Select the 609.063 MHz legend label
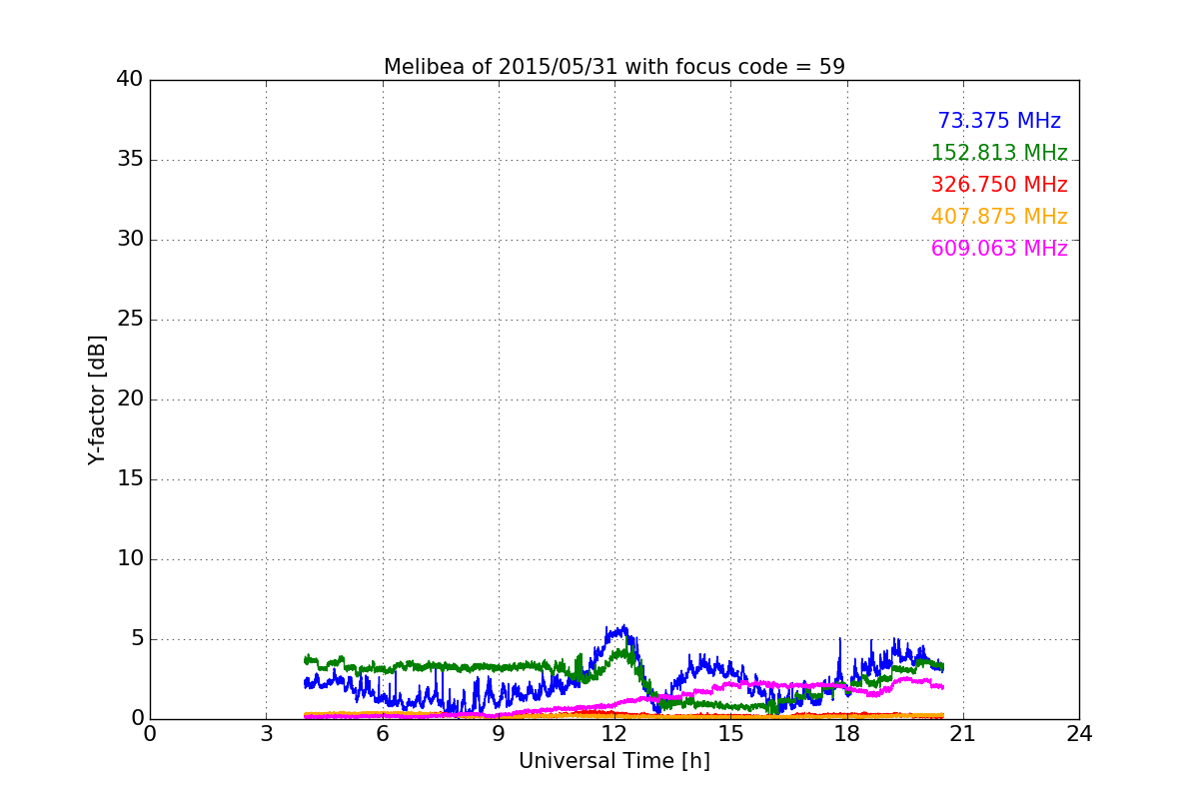1199x799 pixels. (999, 249)
